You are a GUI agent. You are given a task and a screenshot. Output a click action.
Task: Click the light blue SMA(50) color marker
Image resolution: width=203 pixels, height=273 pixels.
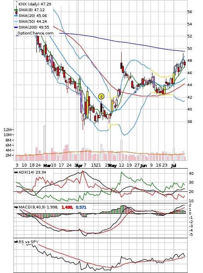(x=16, y=22)
